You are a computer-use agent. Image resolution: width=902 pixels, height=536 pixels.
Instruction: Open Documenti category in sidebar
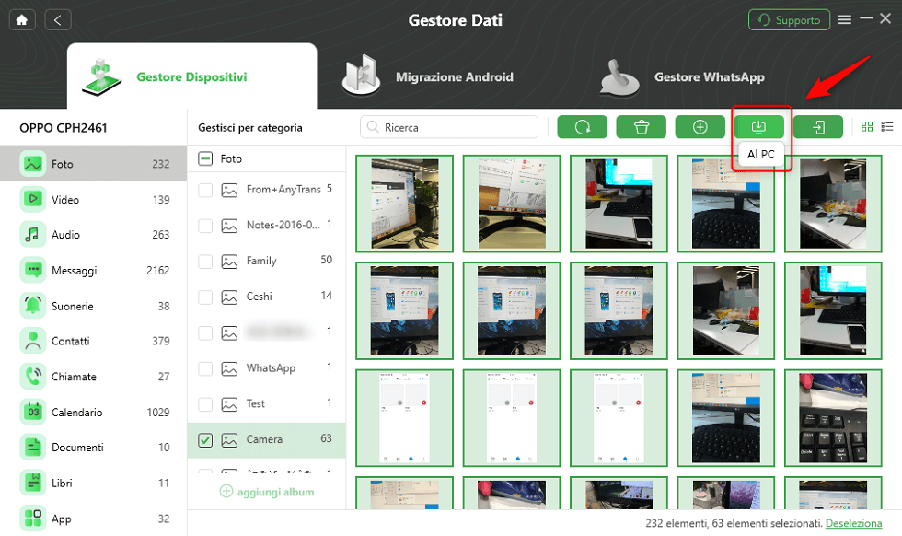93,448
